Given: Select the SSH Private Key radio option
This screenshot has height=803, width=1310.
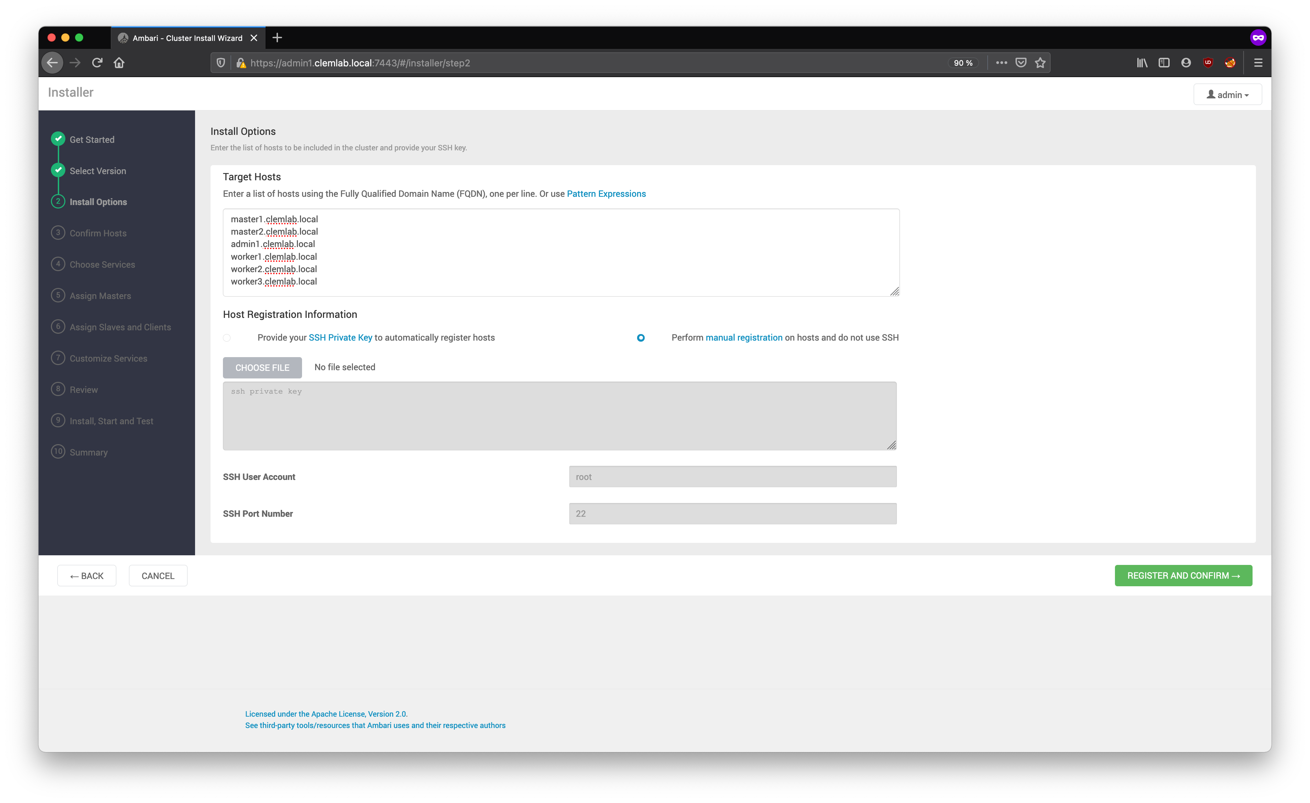Looking at the screenshot, I should coord(227,338).
